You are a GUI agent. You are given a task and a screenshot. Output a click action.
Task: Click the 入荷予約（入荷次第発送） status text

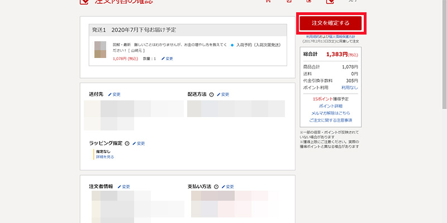coord(259,45)
